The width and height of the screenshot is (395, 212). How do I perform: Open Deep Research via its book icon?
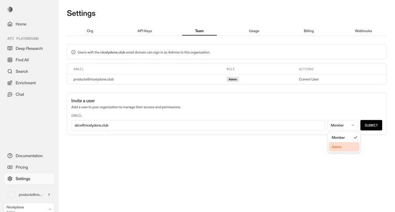point(10,49)
